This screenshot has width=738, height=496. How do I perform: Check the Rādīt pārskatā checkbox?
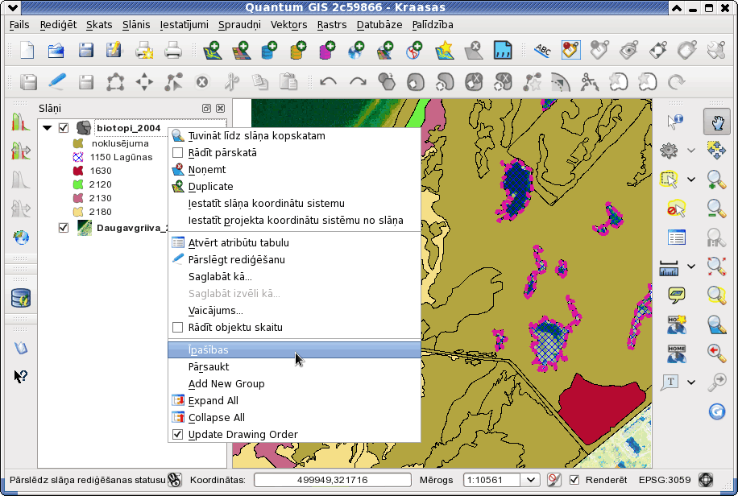177,152
